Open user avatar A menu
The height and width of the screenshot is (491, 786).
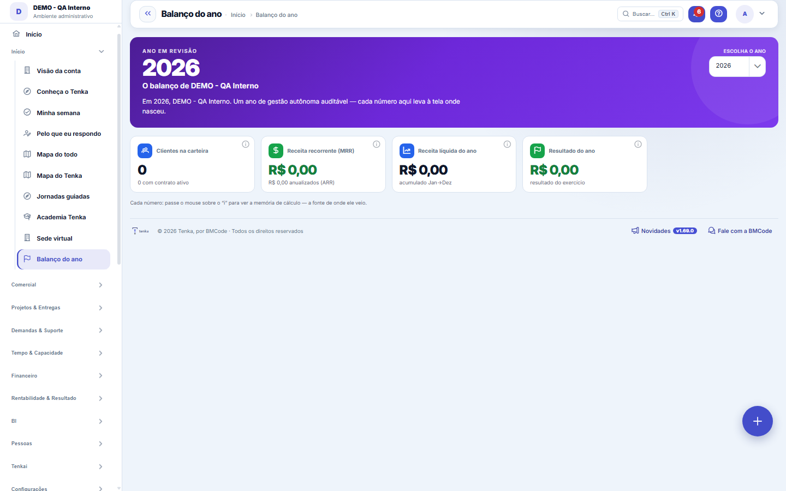coord(745,14)
